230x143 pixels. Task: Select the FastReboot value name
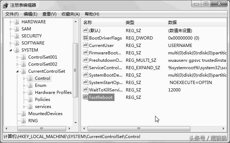(101, 97)
